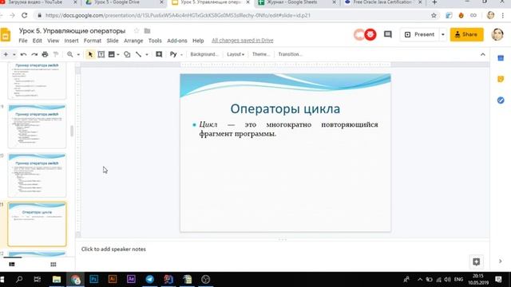Open the Calendar side panel icon

click(501, 58)
